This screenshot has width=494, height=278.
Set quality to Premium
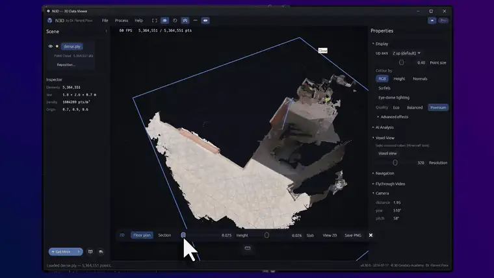tap(438, 107)
